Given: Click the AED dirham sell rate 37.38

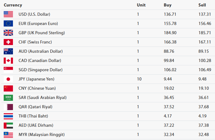Looking at the screenshot, I should click(x=205, y=125).
